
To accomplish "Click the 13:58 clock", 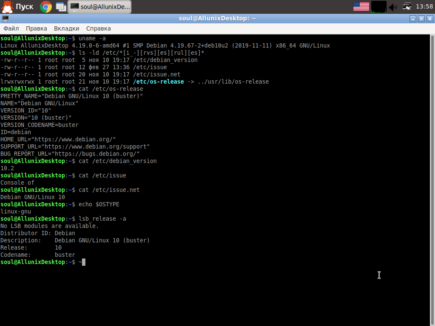I will coord(424,6).
